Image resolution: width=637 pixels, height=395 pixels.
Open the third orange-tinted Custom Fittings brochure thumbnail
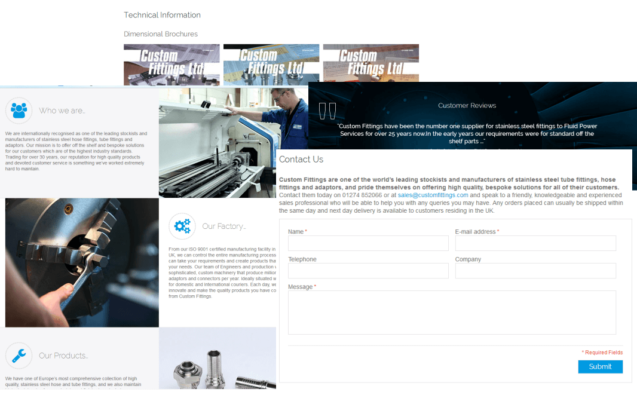point(370,63)
